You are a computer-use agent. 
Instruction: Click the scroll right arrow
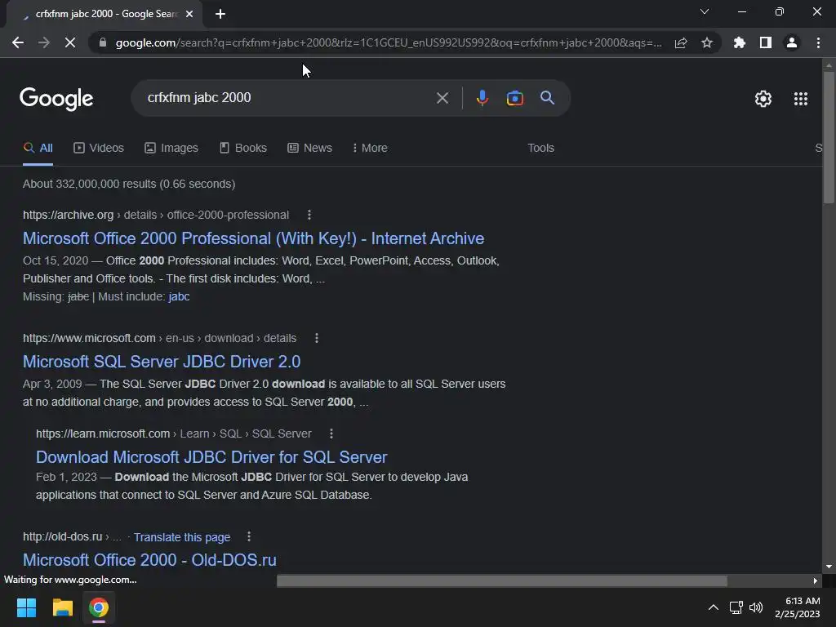816,580
